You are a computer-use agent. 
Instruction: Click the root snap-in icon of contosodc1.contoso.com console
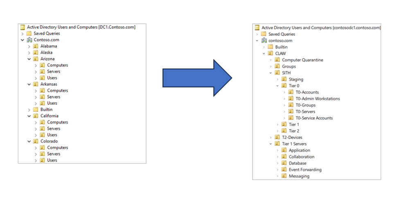coord(257,27)
